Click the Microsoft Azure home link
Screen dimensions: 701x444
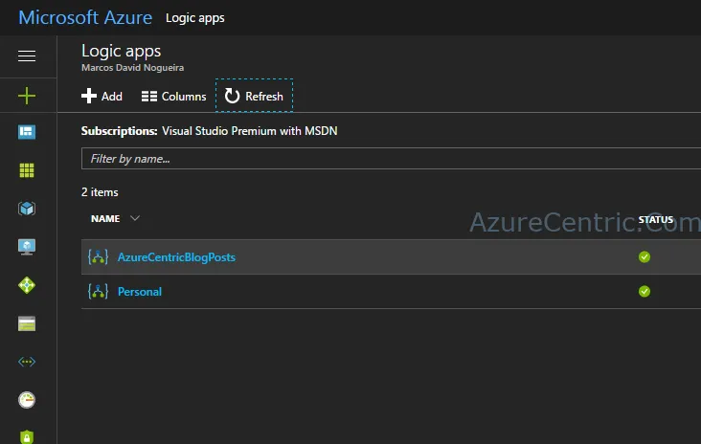pos(85,17)
